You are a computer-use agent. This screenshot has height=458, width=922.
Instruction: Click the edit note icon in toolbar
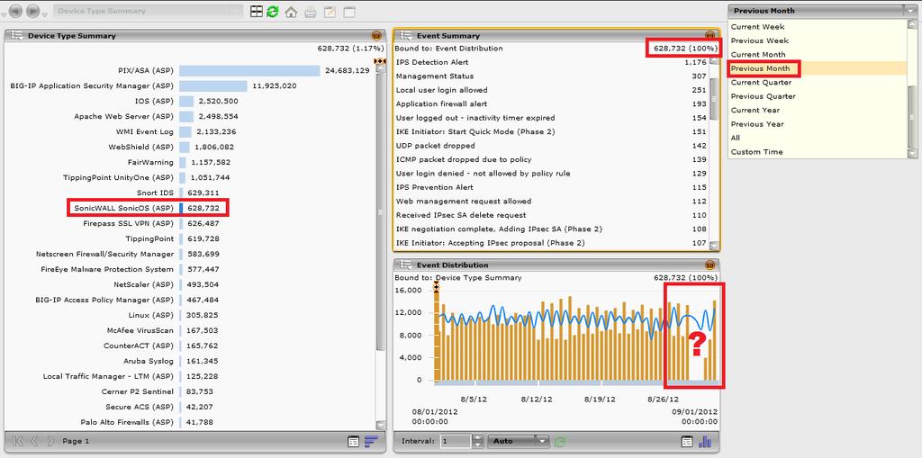coord(330,11)
